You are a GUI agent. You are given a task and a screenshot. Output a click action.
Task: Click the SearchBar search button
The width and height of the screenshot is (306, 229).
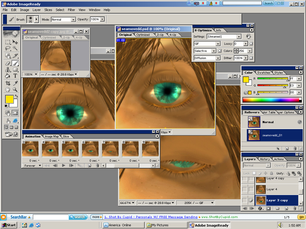pyautogui.click(x=78, y=217)
